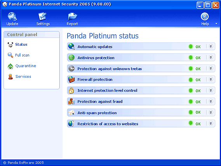Screen dimensions: 221x166
Task: Open the Report folder icon
Action: tap(73, 16)
